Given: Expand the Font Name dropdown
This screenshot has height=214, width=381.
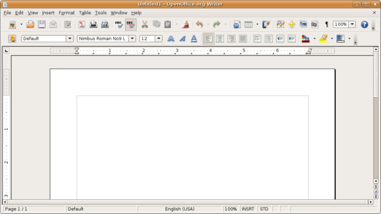Looking at the screenshot, I should [x=132, y=39].
